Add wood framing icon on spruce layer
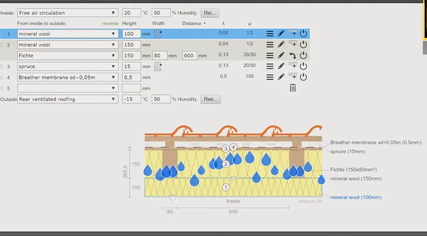This screenshot has width=427, height=236. point(158,66)
